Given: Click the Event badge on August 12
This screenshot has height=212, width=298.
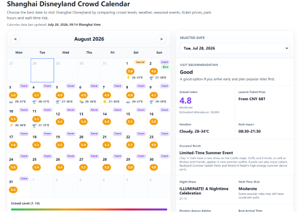Looking at the screenshot, I should click(71, 110).
